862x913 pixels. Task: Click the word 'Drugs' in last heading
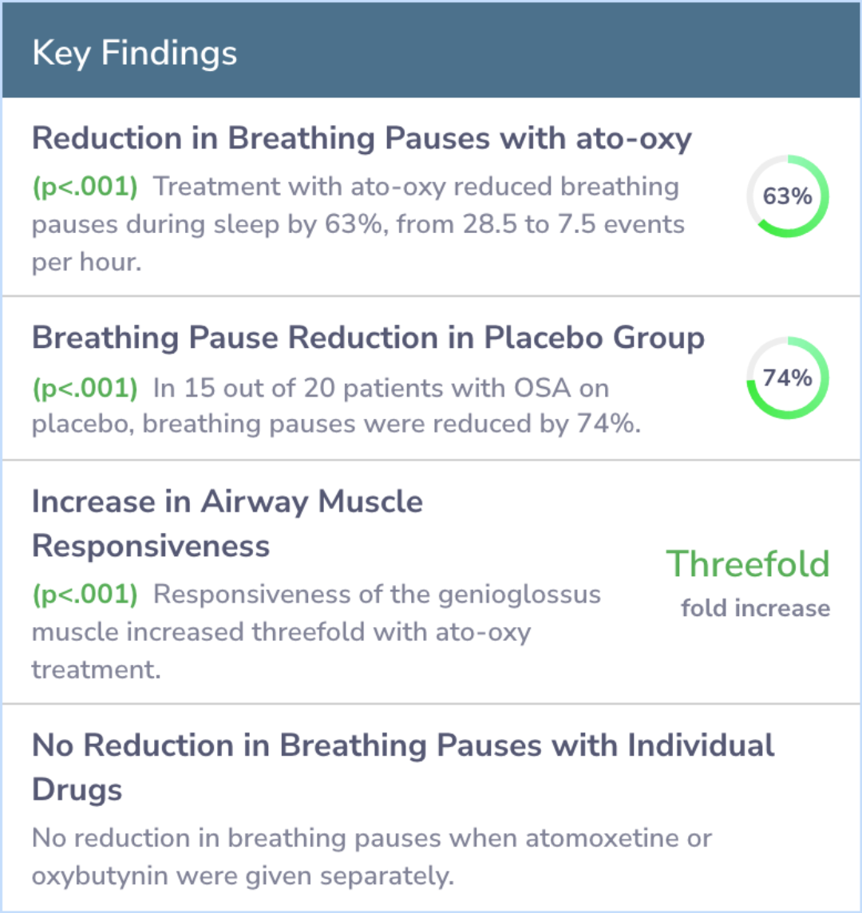[x=77, y=790]
